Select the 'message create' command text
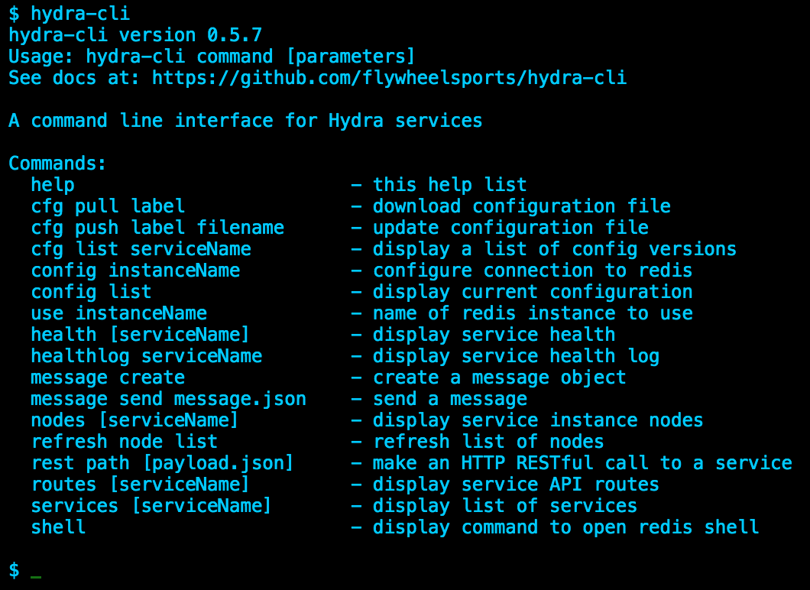This screenshot has height=590, width=810. click(x=107, y=377)
